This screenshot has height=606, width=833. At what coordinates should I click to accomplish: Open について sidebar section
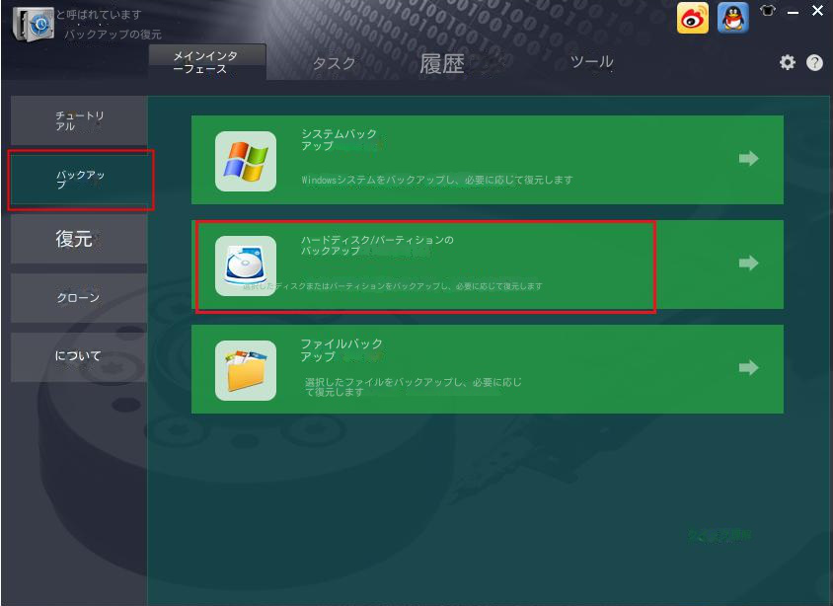click(x=79, y=357)
